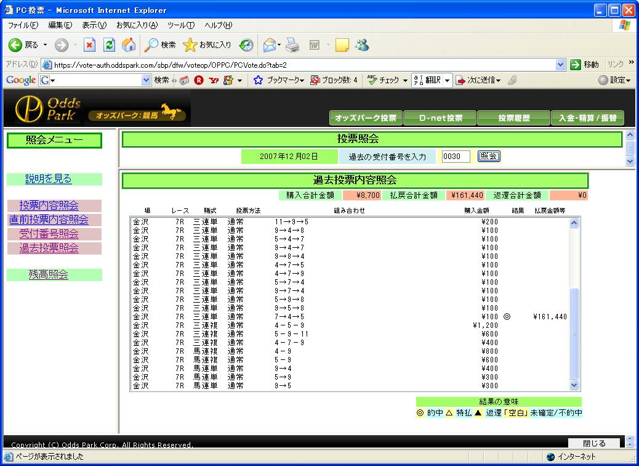Click the spell Check (チェック) button

[384, 80]
